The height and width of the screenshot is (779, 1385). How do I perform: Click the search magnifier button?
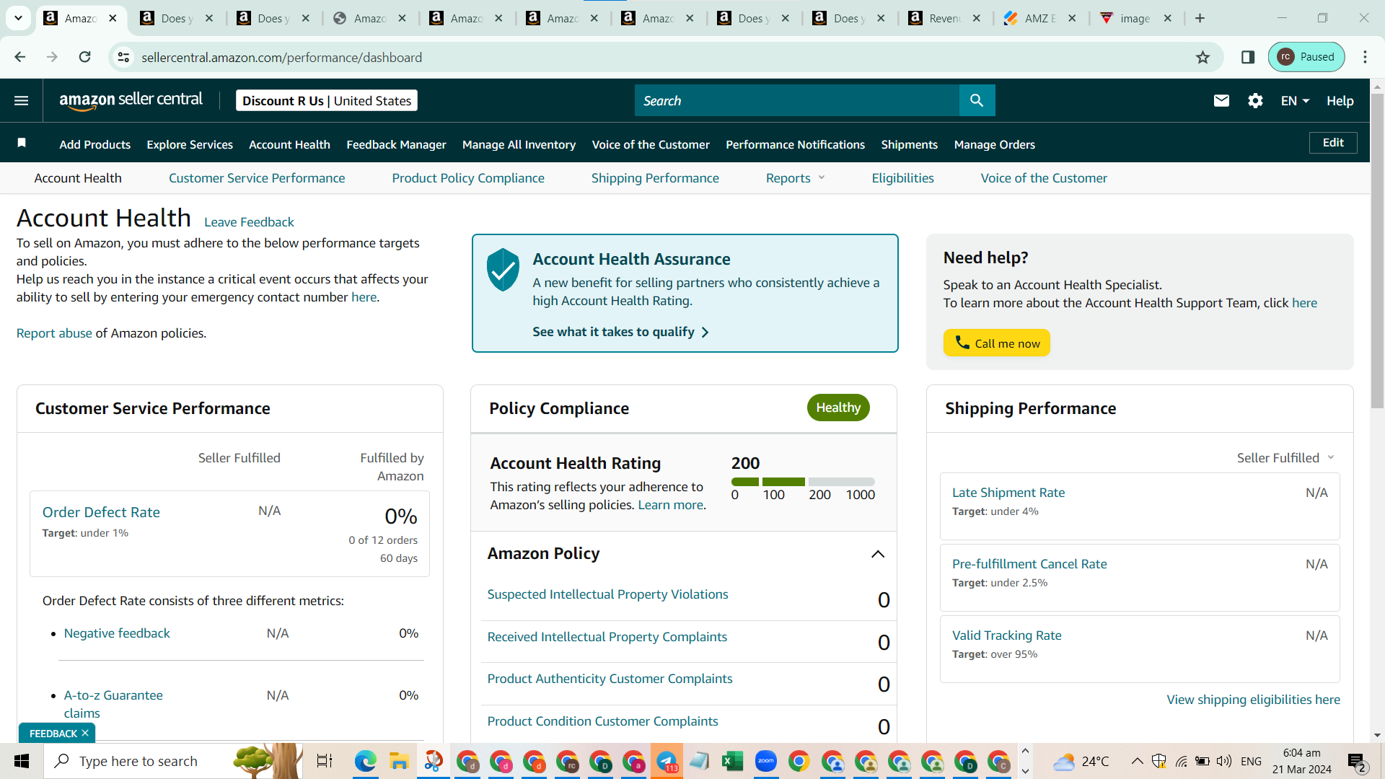pyautogui.click(x=977, y=100)
